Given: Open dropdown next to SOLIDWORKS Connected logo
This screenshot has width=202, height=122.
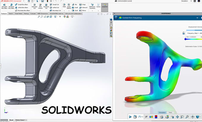Looking at the screenshot, I should pyautogui.click(x=23, y=1).
